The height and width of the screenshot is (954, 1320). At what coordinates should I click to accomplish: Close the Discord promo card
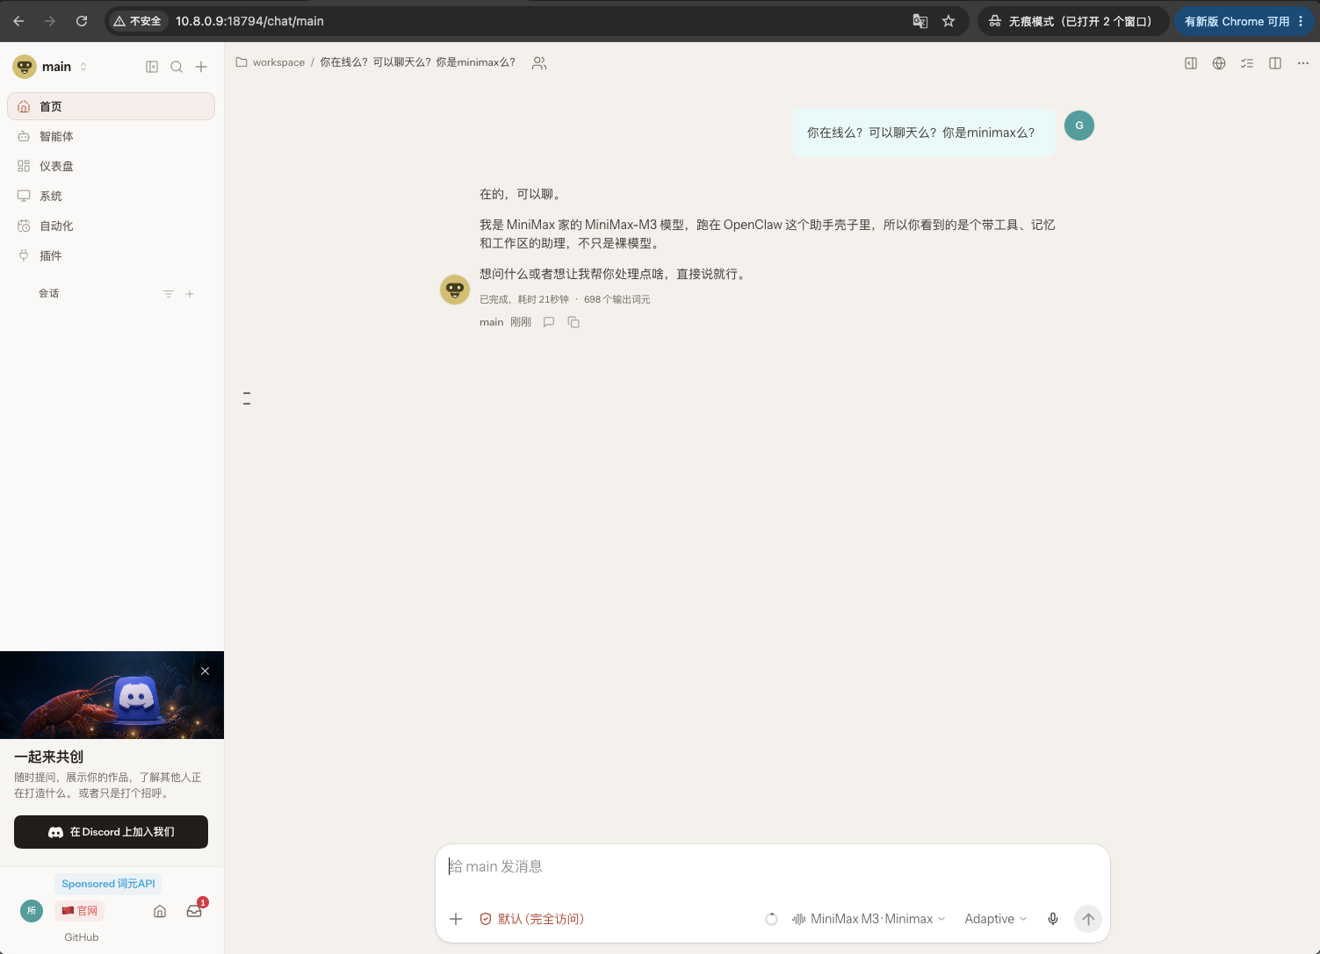tap(205, 671)
